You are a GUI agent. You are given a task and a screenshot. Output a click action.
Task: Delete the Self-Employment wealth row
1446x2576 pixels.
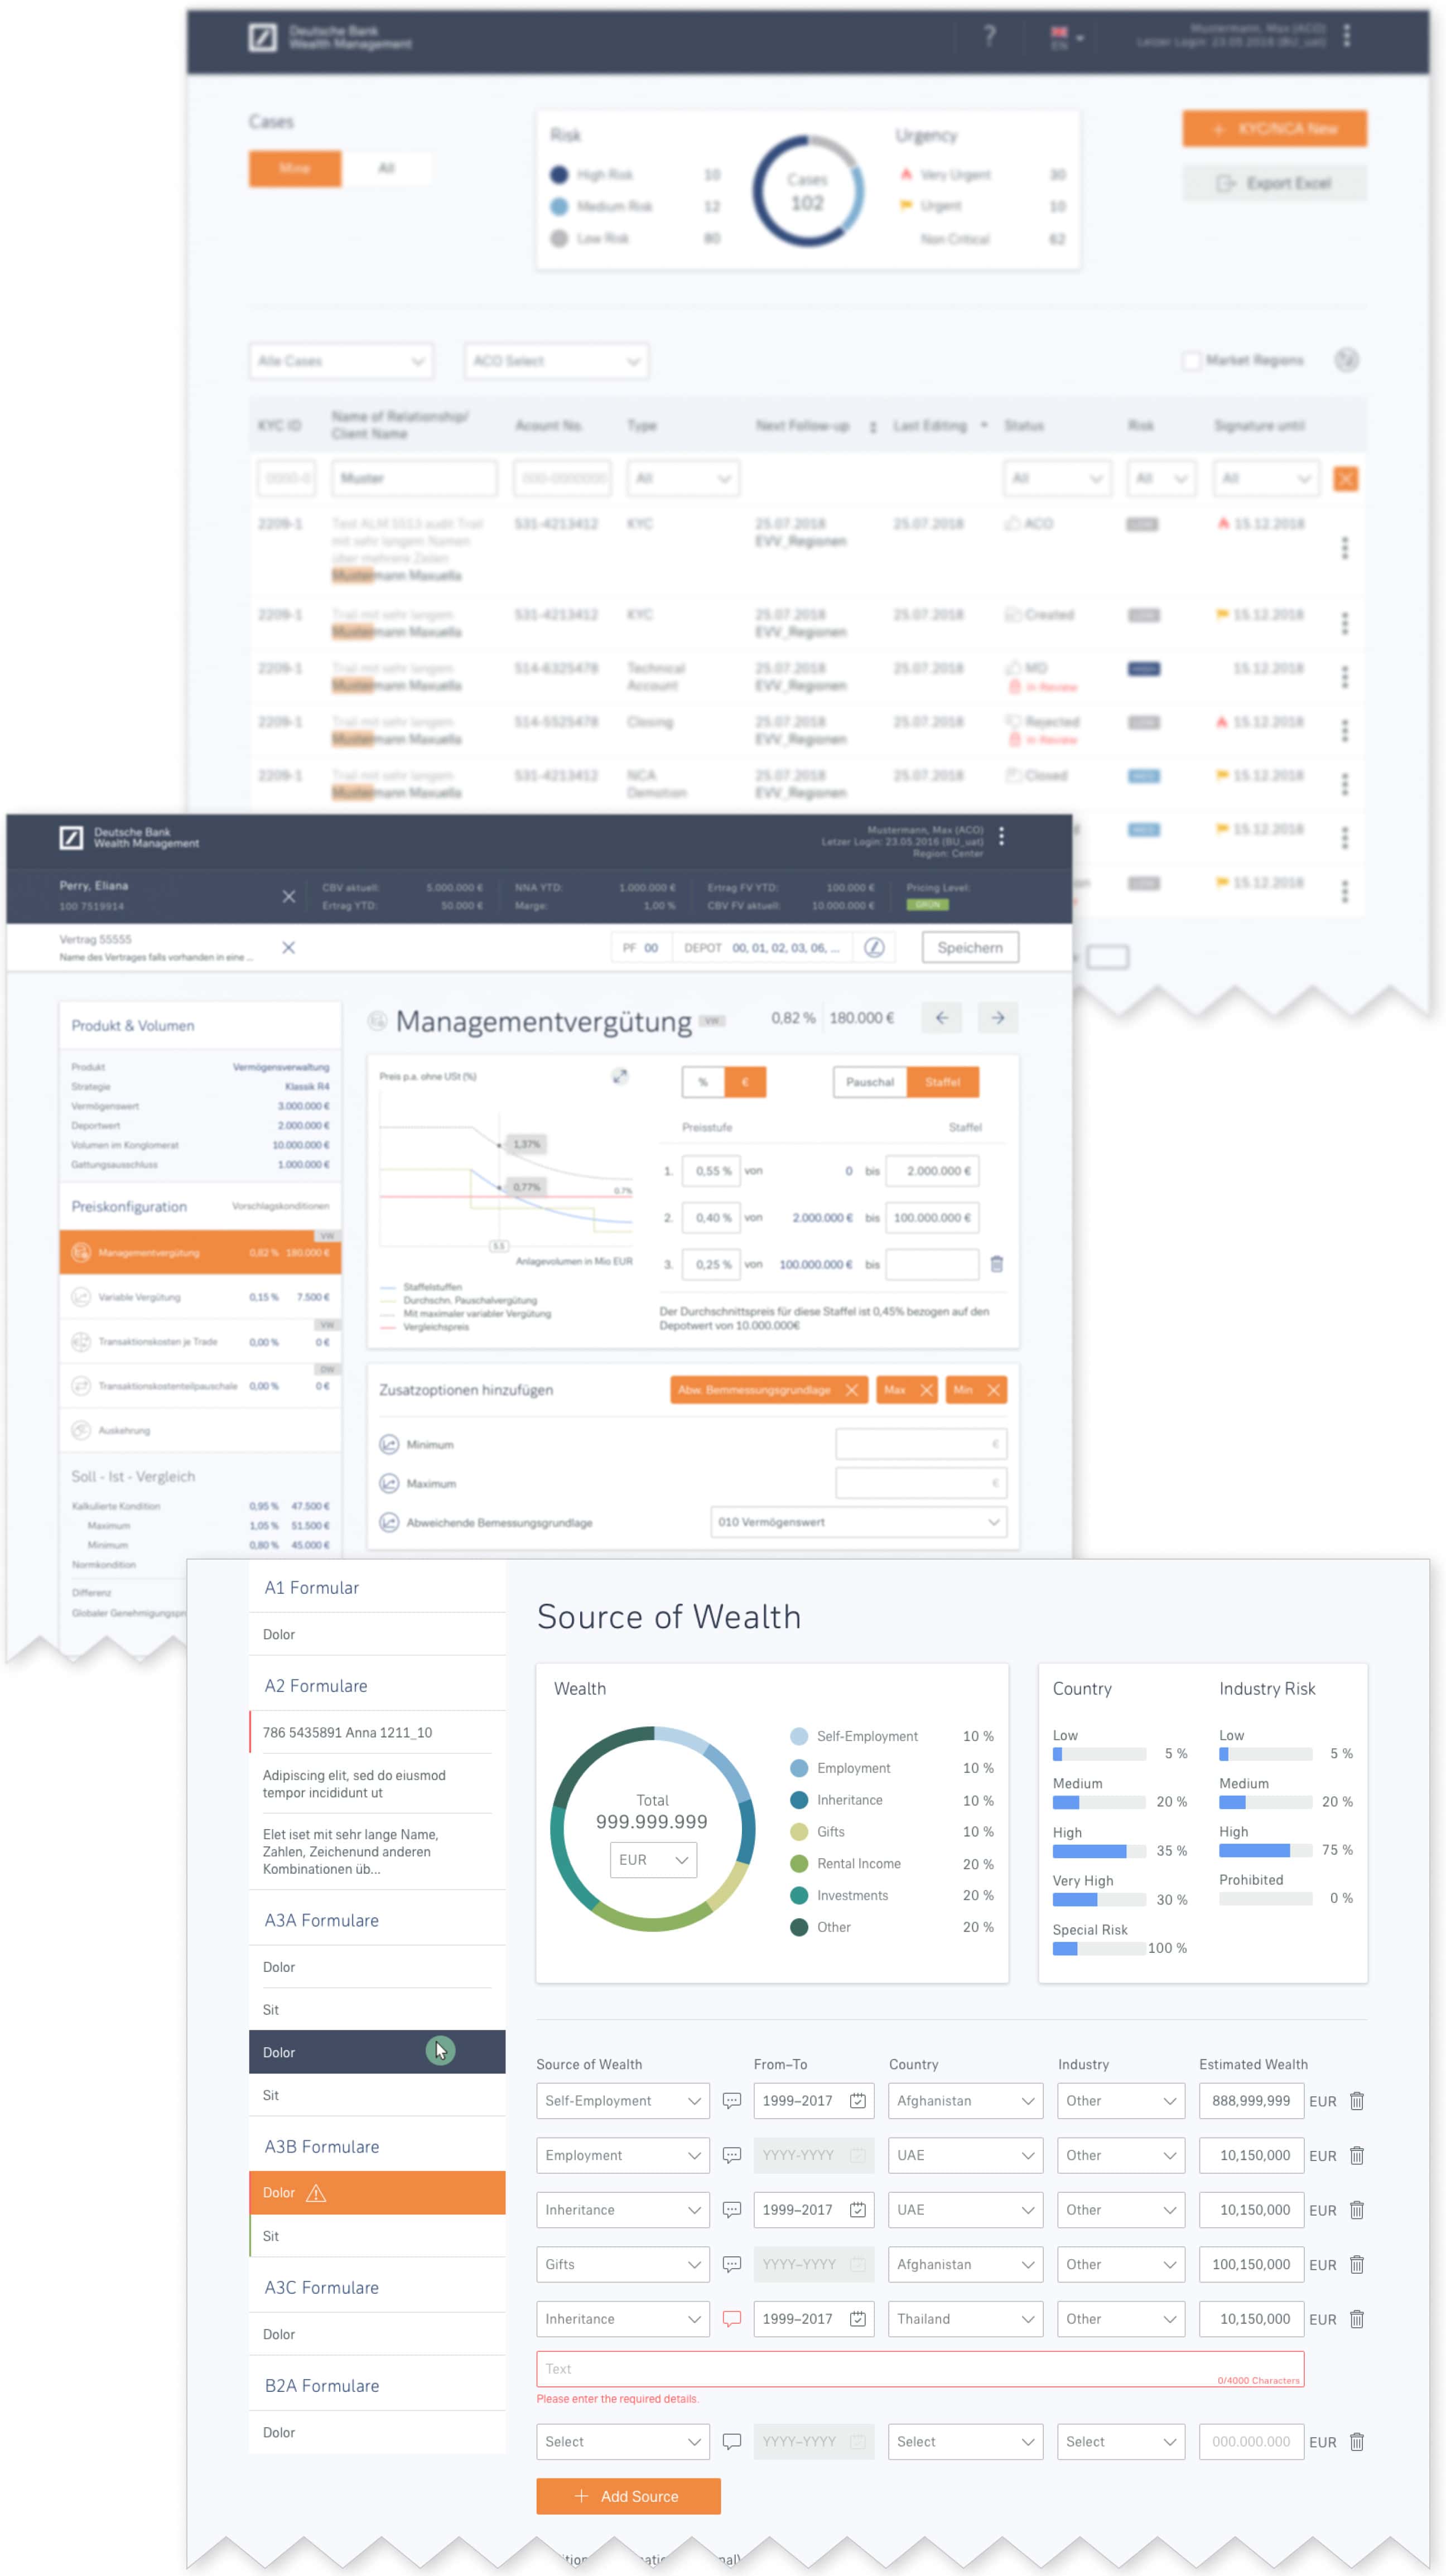point(1356,2101)
